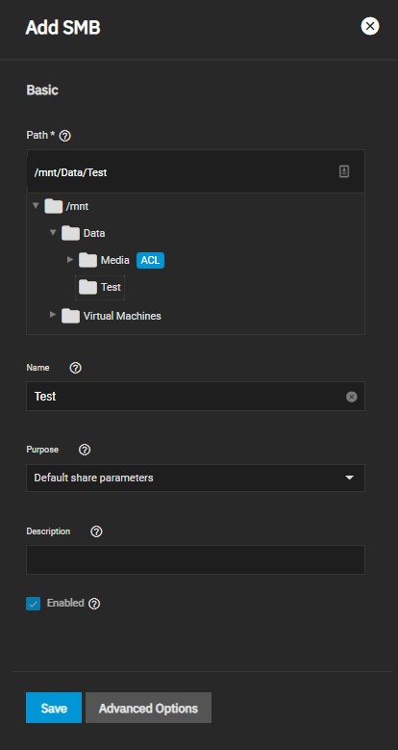Click into the Description input field
Image resolution: width=398 pixels, height=750 pixels.
[x=195, y=559]
